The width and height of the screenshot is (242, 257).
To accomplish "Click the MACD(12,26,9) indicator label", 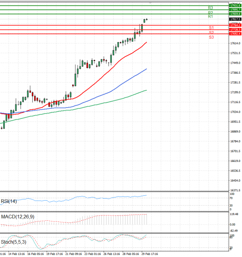I will (x=18, y=217).
